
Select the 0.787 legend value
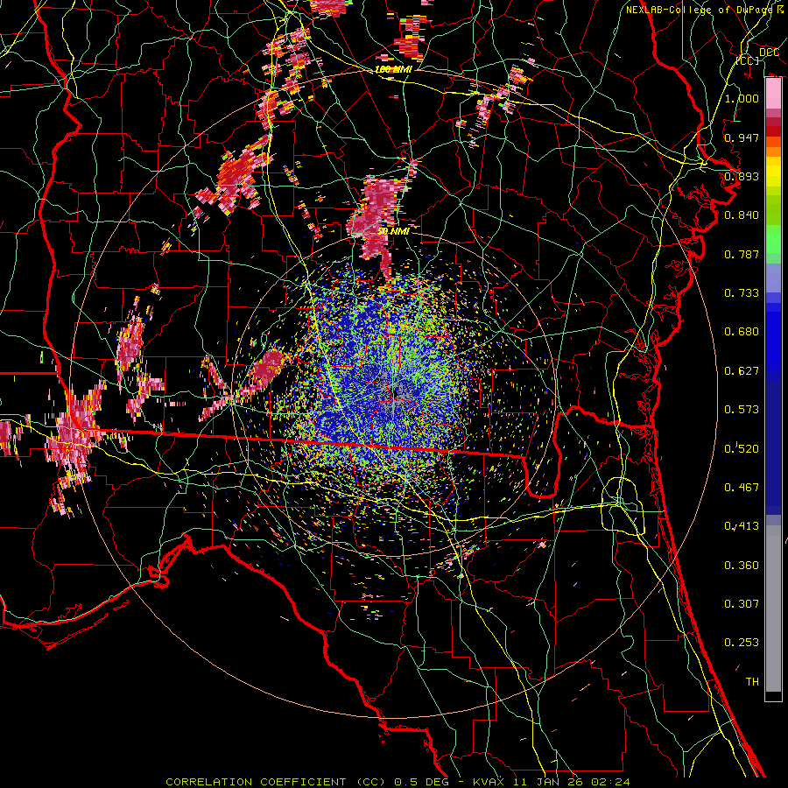(742, 254)
